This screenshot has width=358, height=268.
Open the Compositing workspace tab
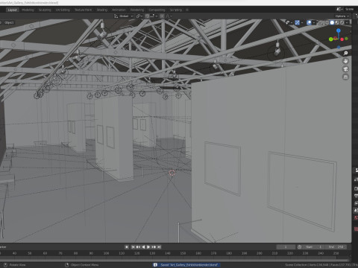[x=157, y=10]
